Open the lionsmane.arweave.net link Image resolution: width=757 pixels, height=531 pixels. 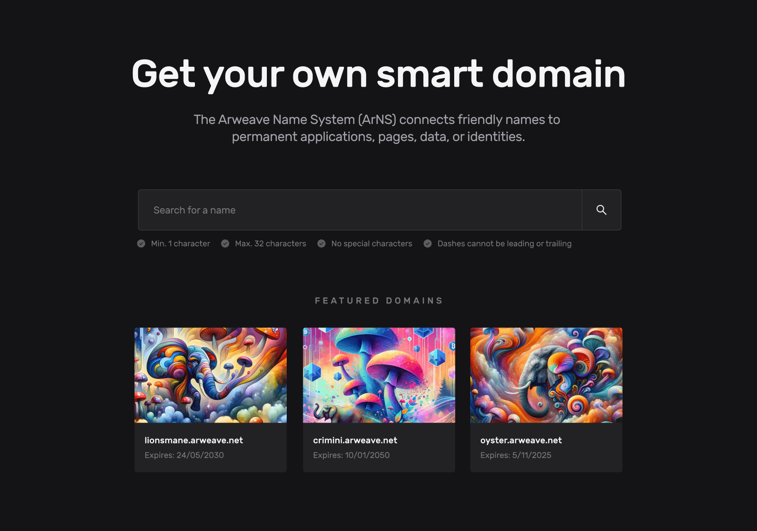(194, 440)
